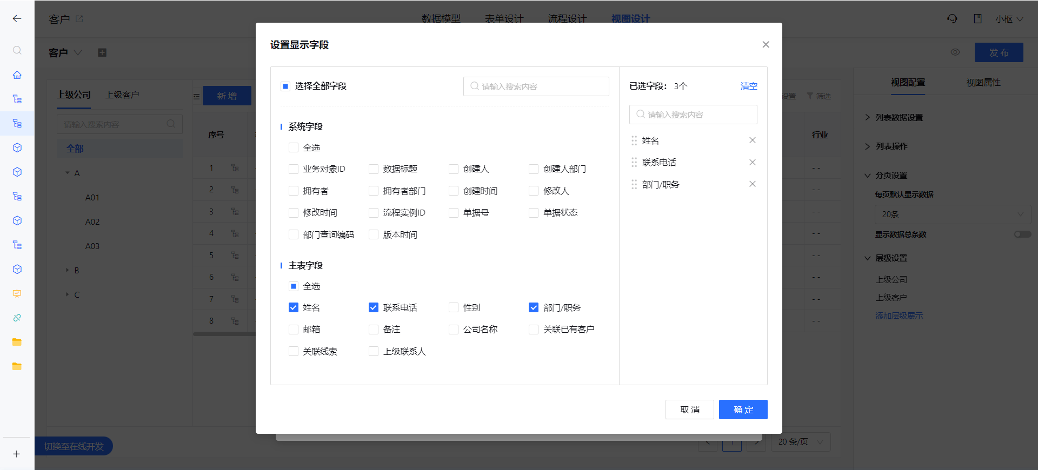
Task: Click 添加层级展示 link
Action: (x=899, y=316)
